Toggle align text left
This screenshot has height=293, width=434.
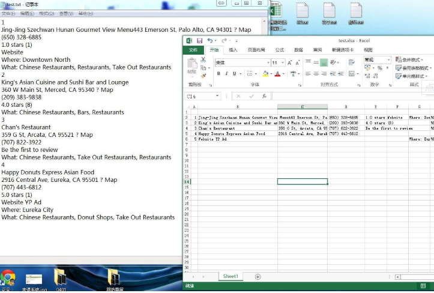tap(308, 74)
